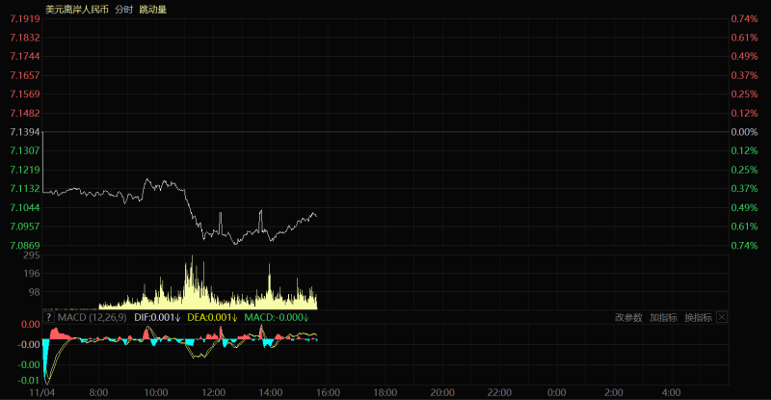The height and width of the screenshot is (400, 771).
Task: Click the 美元离岸人民币 chart title
Action: (x=77, y=10)
